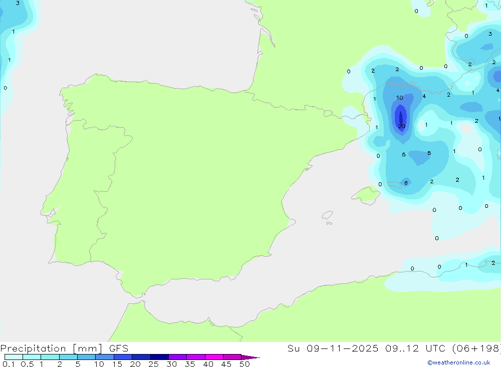Select the 10–15 mm legend swatch
Screen dimensions: 501x367
pos(105,357)
